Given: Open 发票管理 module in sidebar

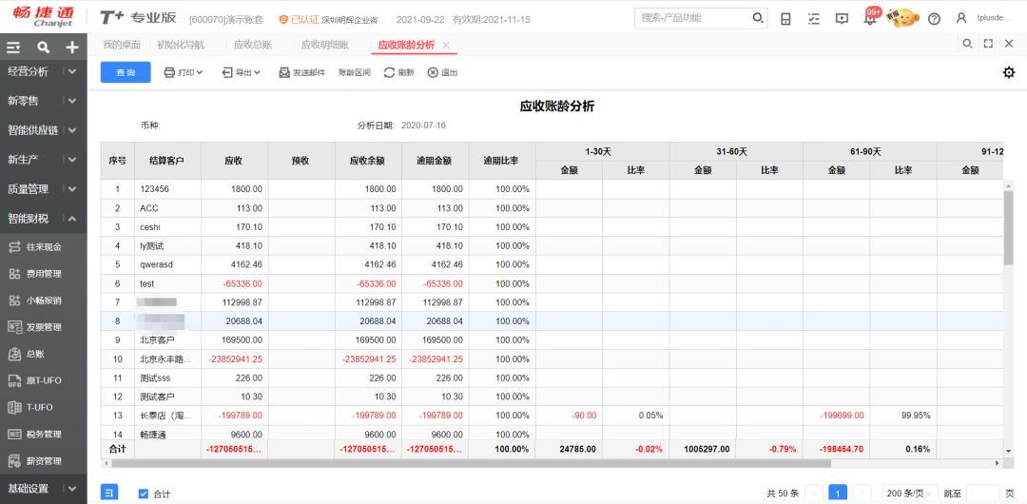Looking at the screenshot, I should [x=43, y=327].
